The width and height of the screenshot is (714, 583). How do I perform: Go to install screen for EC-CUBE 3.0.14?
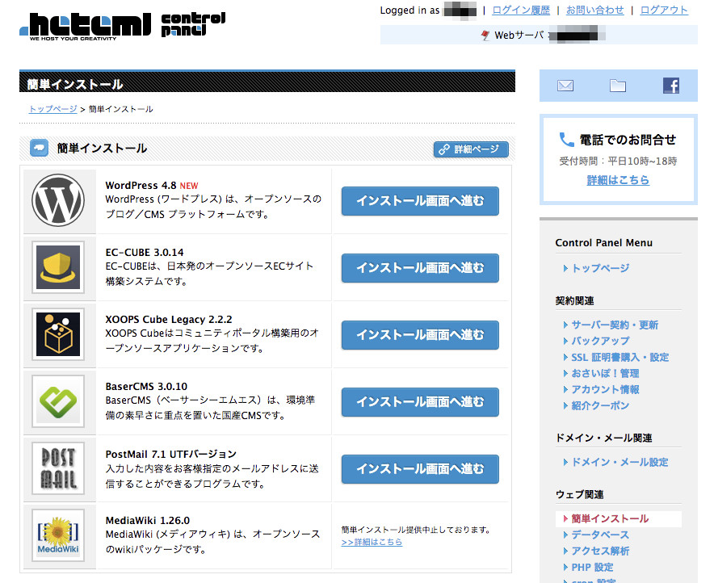420,267
